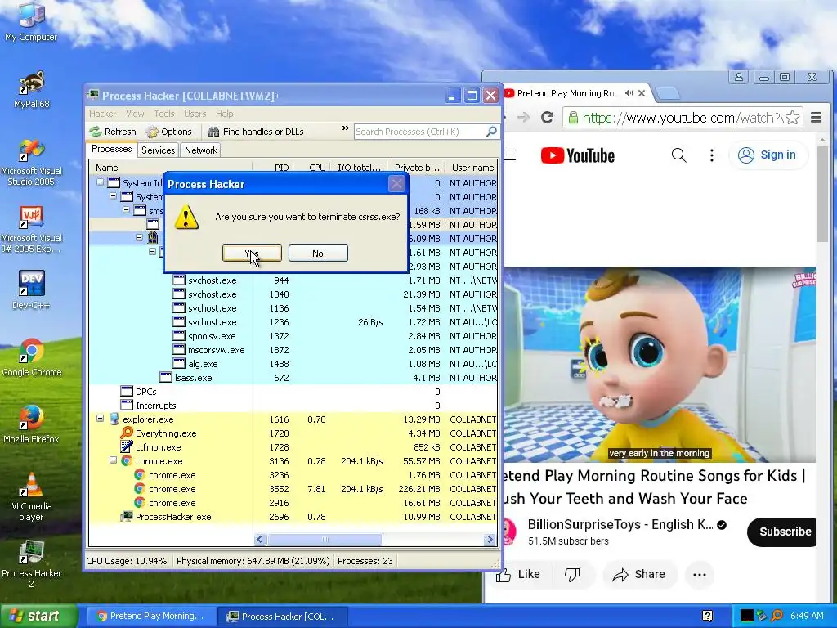Launch Google Chrome desktop shortcut
The width and height of the screenshot is (837, 628).
coord(31,357)
